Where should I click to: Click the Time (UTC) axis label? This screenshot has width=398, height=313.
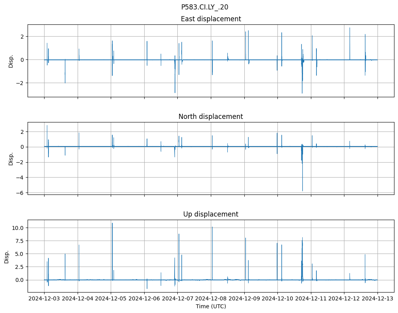(210, 306)
